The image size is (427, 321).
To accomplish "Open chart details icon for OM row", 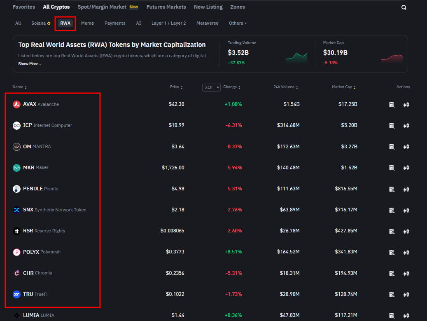I will [392, 147].
